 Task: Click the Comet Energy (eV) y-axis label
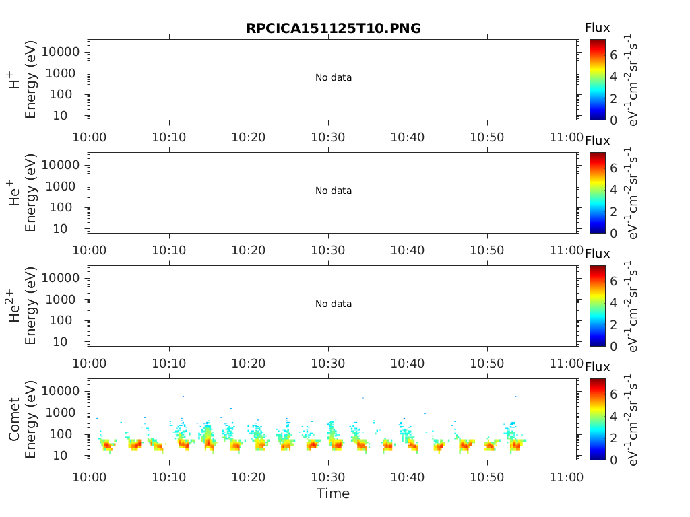[30, 419]
